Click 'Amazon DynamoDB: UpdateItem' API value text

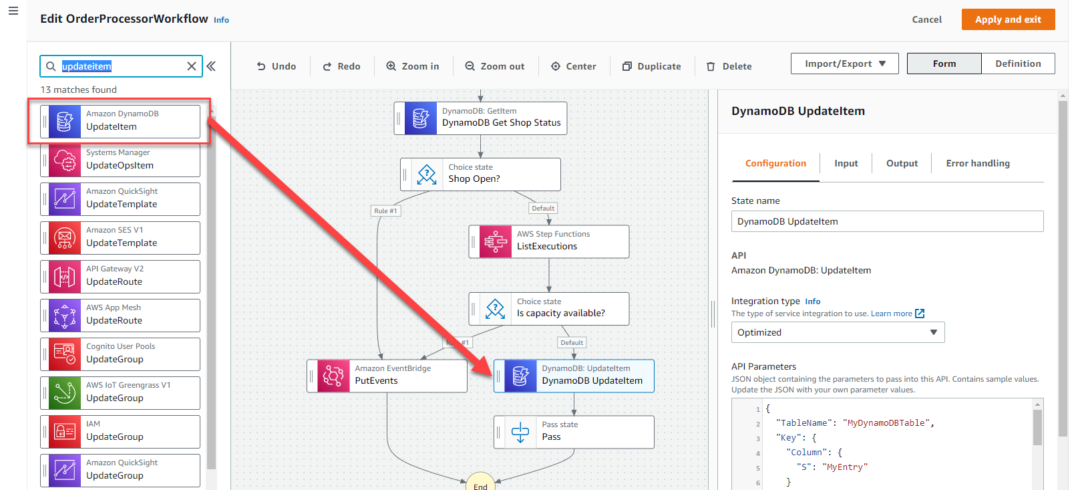(801, 270)
